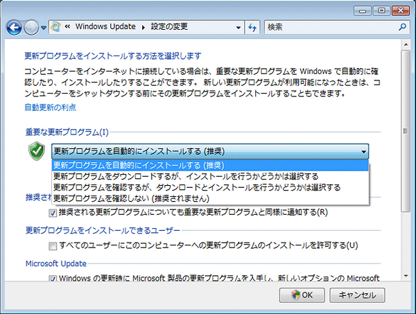Click the green shield status icon
Viewport: 416px width, 314px height.
[37, 151]
